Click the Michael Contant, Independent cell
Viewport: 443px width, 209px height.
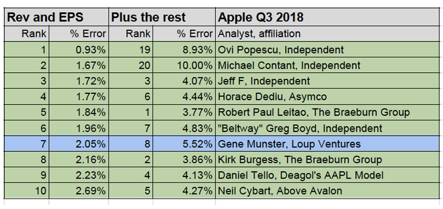328,65
